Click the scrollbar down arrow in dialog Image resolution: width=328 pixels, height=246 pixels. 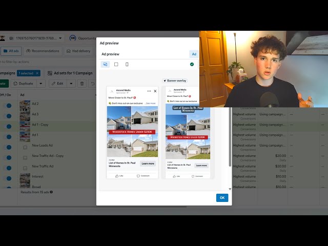click(230, 189)
